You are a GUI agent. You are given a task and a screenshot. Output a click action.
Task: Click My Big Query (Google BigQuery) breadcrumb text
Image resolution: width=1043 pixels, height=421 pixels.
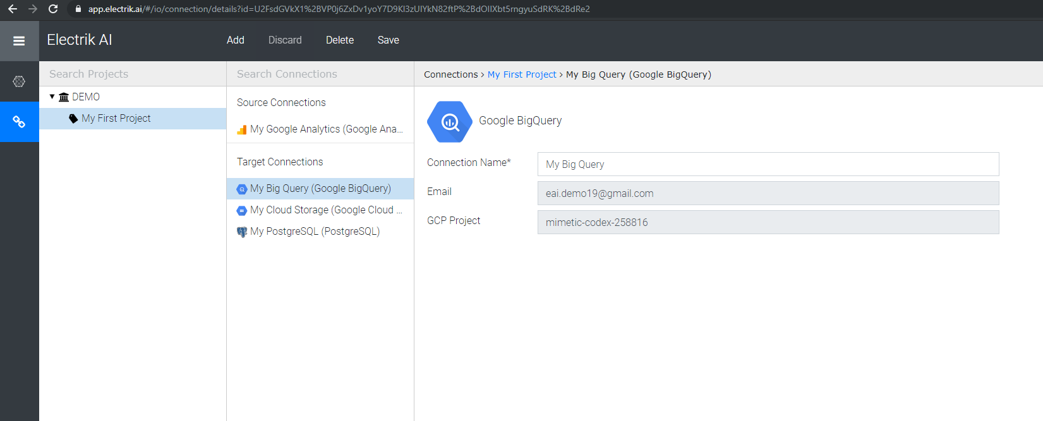coord(639,74)
